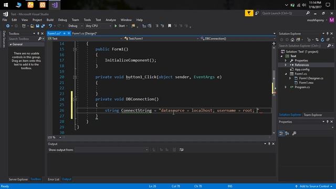
Task: Click the Refresh icon in Solution Explorer
Action: click(x=322, y=40)
